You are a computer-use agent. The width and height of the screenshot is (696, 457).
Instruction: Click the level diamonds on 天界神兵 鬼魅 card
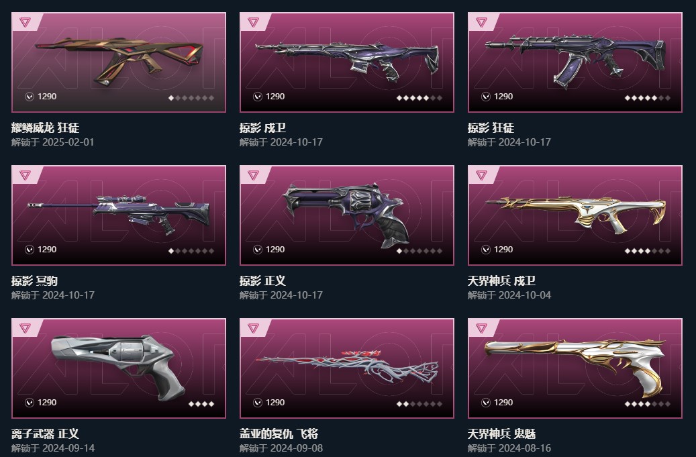[x=648, y=404]
